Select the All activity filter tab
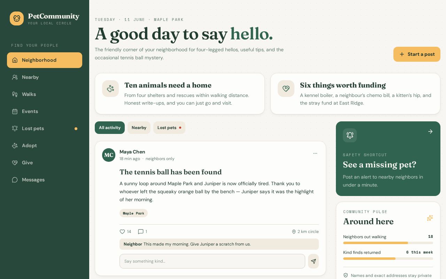446x279 pixels. pyautogui.click(x=110, y=128)
